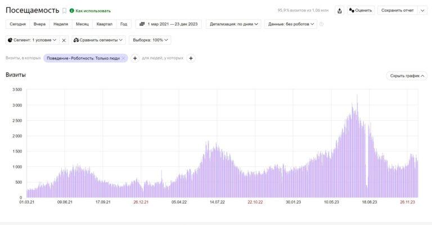Open the export/share icon button
Viewport: 432px width, 225px height.
click(x=339, y=11)
